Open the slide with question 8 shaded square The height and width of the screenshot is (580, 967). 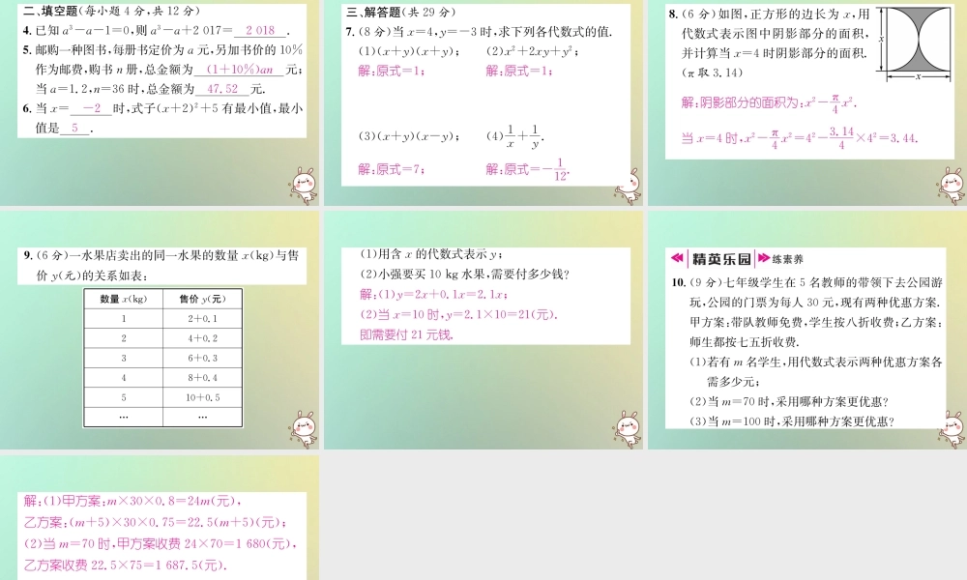807,102
